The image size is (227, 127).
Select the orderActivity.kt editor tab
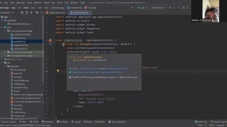click(80, 13)
